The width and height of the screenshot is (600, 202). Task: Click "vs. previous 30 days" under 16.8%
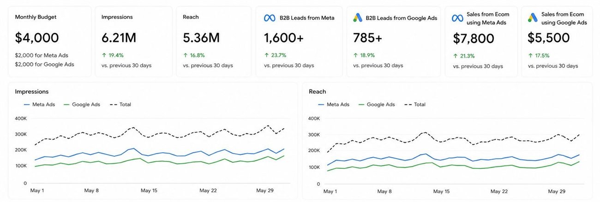208,65
